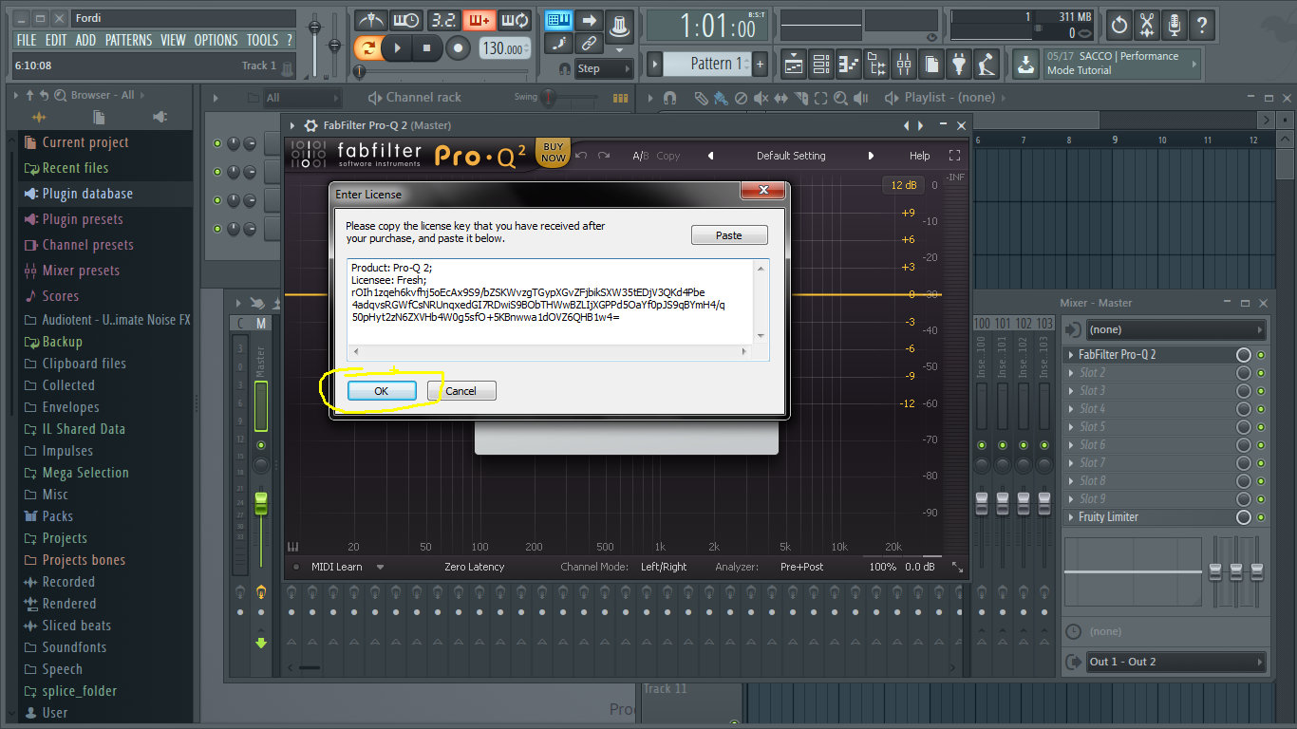Open the Channel rack All filter dropdown
This screenshot has width=1297, height=729.
pos(302,98)
